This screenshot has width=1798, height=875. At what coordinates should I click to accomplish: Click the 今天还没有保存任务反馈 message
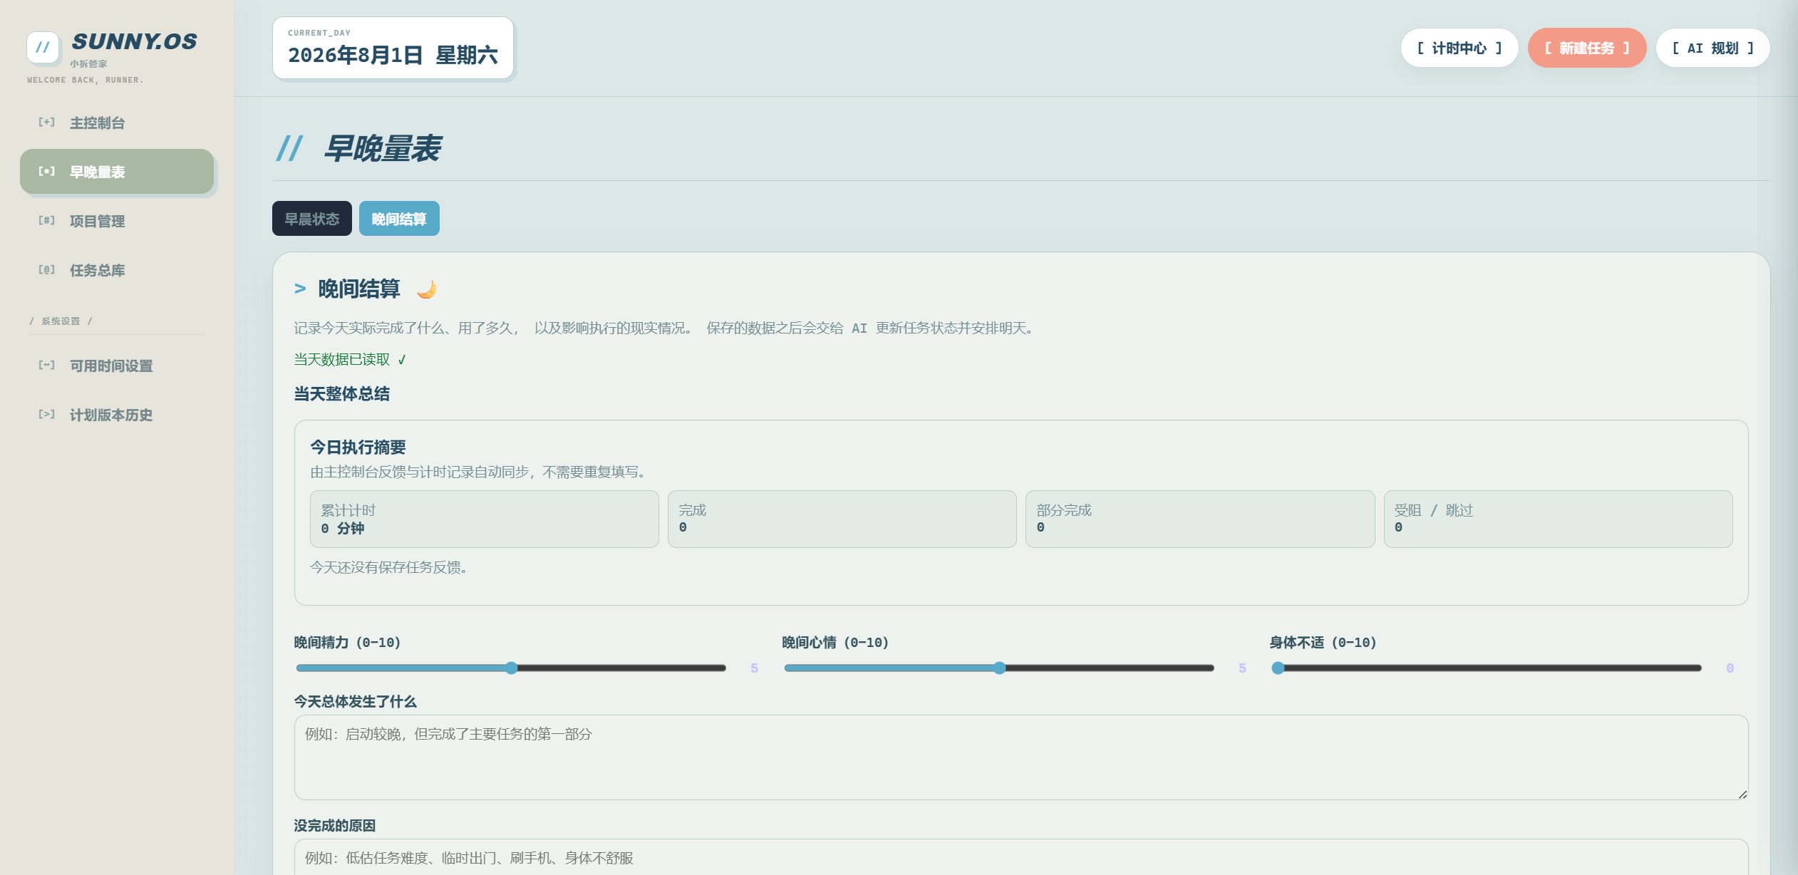pos(389,567)
